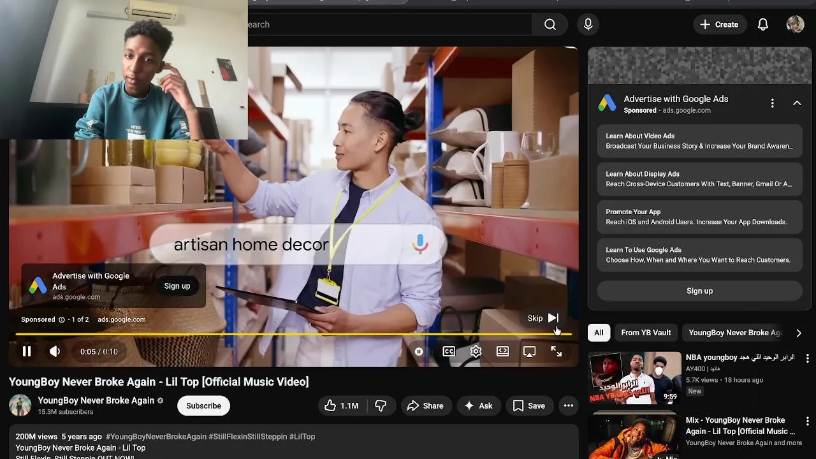816x459 pixels.
Task: Click the #LilTop hashtag
Action: click(302, 437)
